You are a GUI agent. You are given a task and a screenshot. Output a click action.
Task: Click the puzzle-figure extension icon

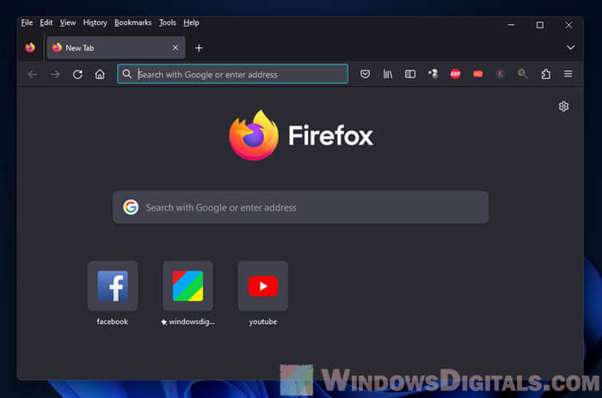pos(433,74)
